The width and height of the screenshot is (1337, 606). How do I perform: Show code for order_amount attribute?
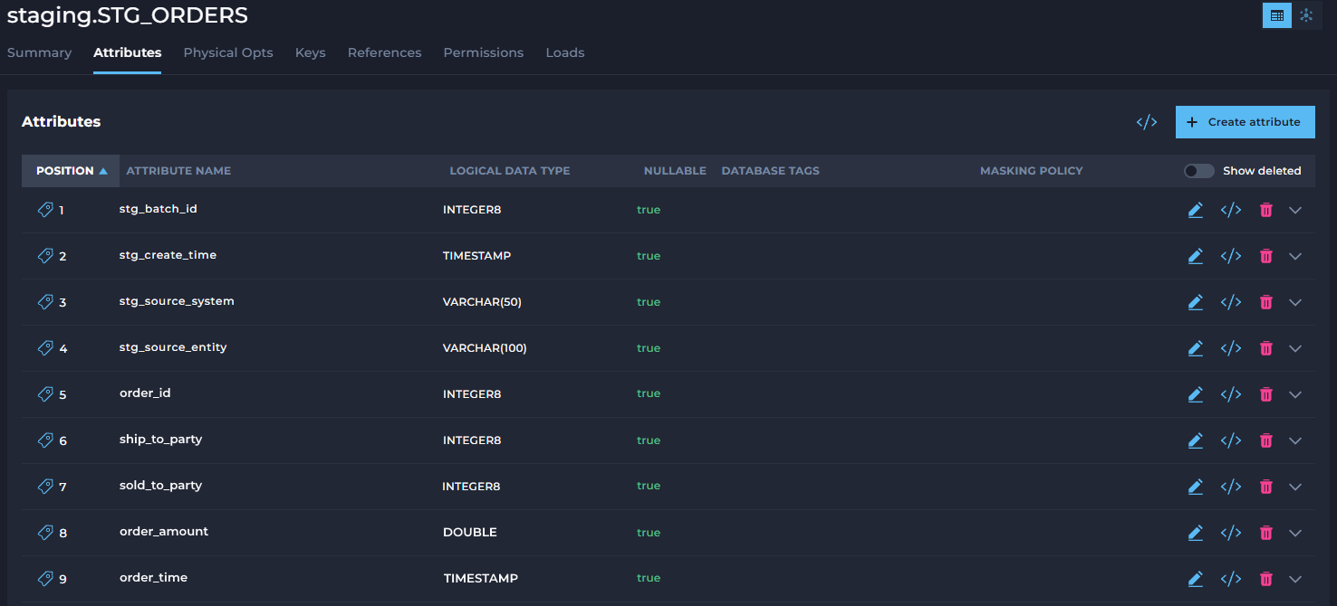tap(1231, 533)
